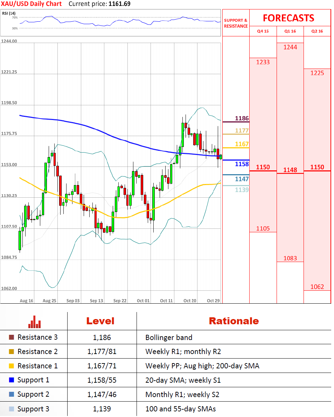Click the current price value 1161.69
This screenshot has height=417, width=334.
pyautogui.click(x=119, y=4)
